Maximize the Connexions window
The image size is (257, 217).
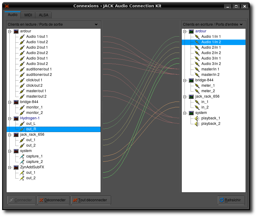point(236,6)
